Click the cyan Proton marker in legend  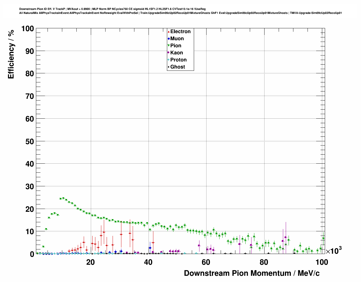(x=169, y=60)
